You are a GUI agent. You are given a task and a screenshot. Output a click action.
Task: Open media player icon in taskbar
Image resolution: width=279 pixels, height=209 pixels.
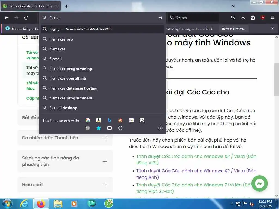(74, 204)
